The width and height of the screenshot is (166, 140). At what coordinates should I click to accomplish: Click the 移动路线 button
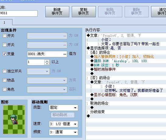click(63, 115)
